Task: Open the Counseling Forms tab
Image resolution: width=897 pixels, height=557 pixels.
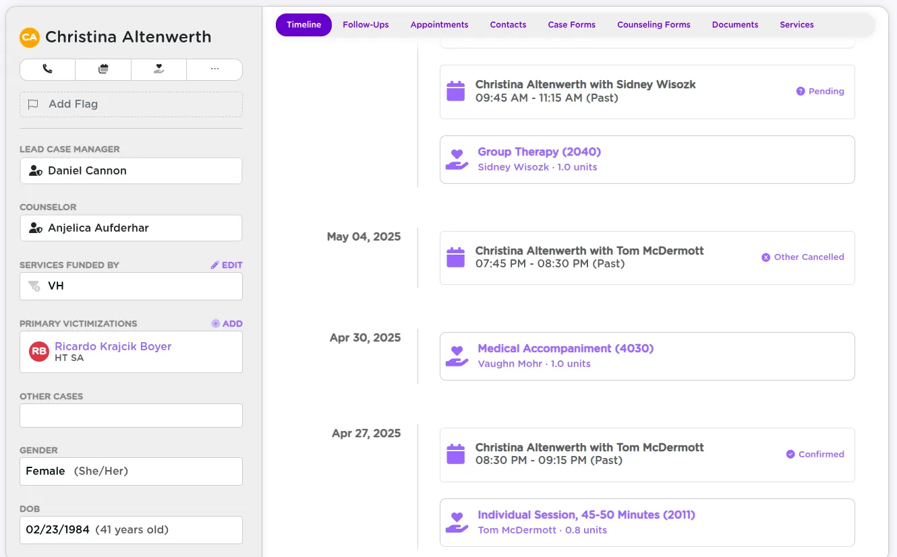Action: point(654,24)
